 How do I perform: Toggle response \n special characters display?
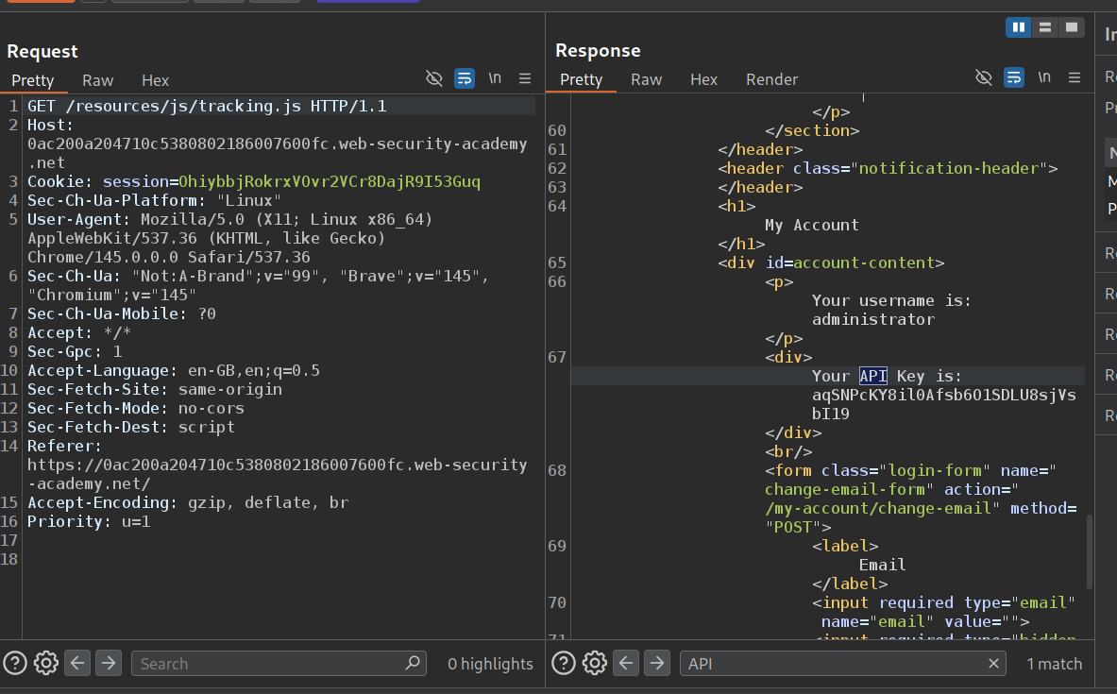pos(1043,77)
